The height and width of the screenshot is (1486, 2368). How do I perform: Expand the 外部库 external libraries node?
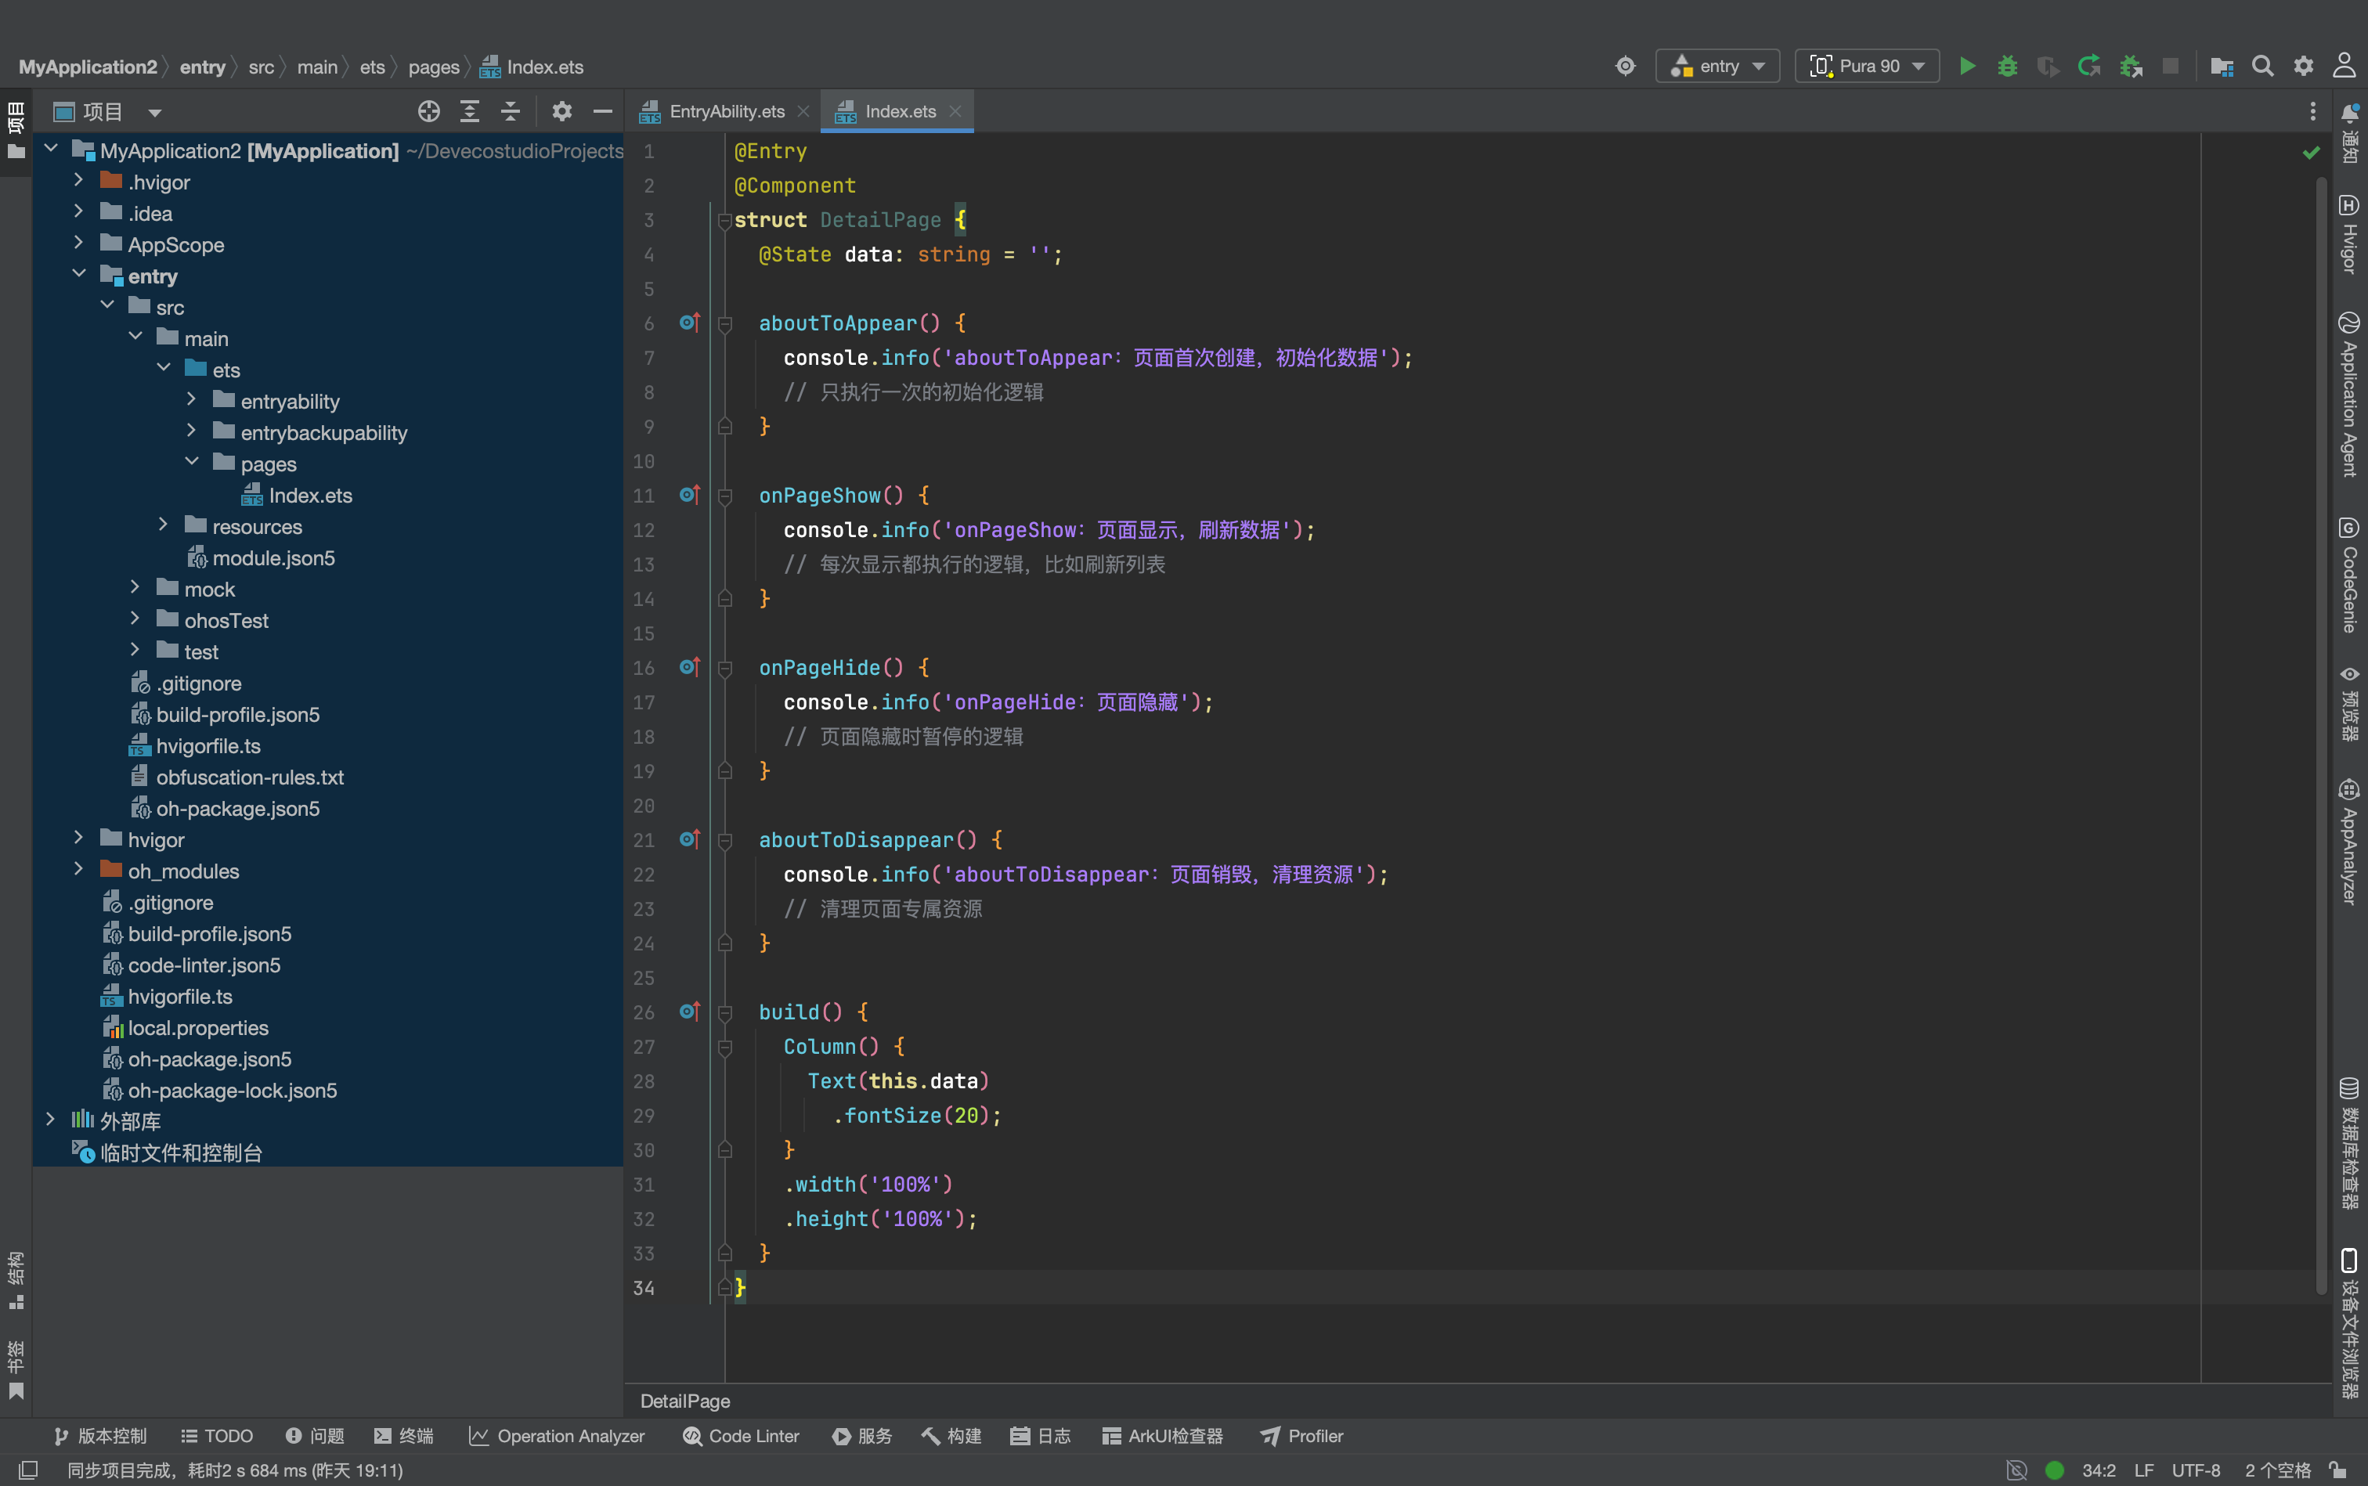pyautogui.click(x=50, y=1120)
